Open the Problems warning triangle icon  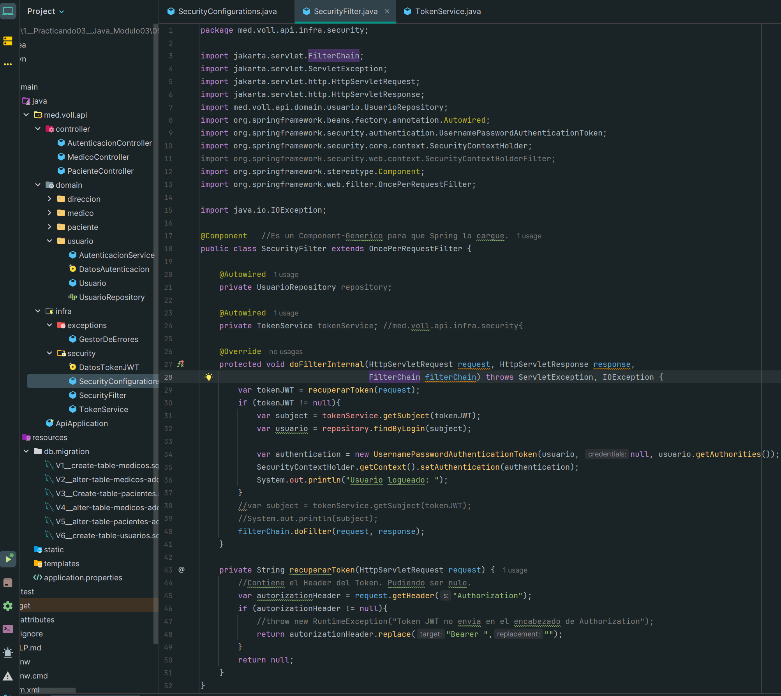click(x=8, y=676)
